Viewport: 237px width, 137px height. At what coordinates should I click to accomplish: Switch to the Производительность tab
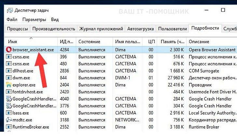click(54, 29)
